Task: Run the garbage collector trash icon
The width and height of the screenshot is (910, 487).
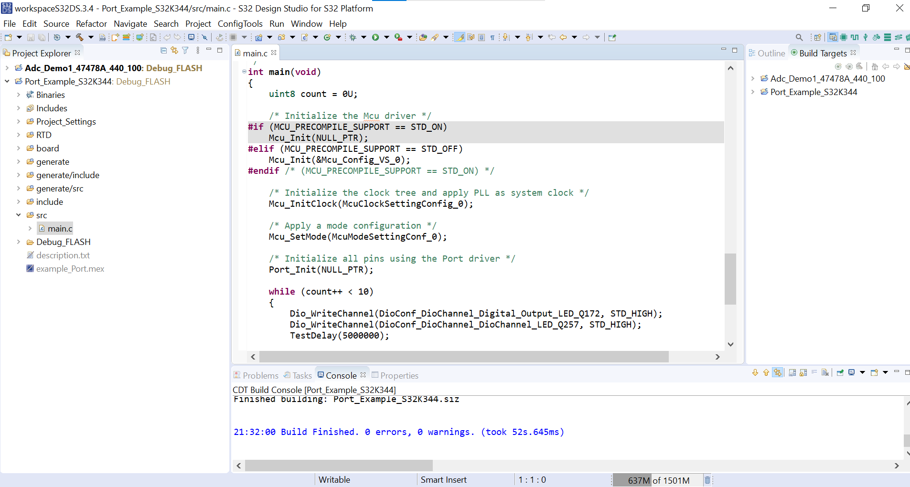Action: click(x=707, y=480)
